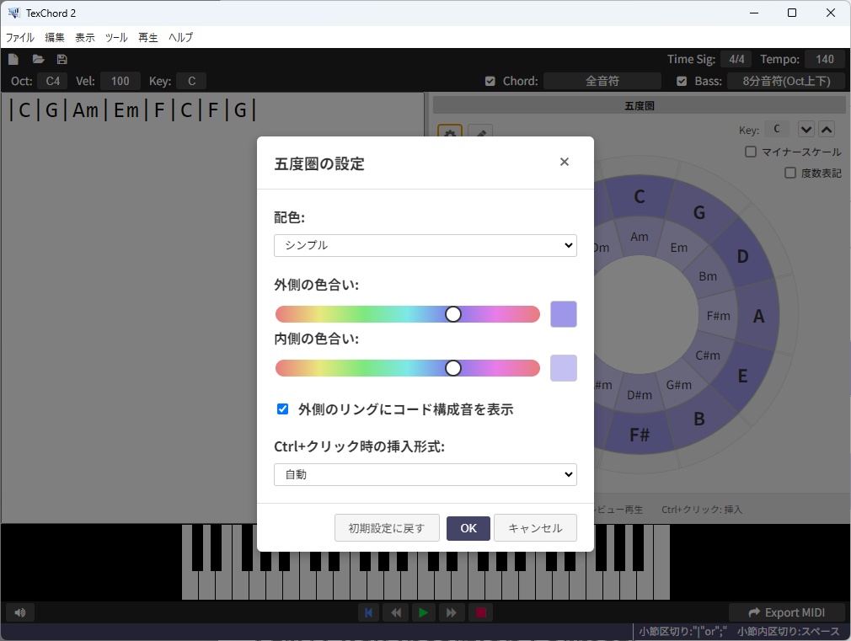The width and height of the screenshot is (851, 641).
Task: Click the save floppy disk icon
Action: point(62,59)
